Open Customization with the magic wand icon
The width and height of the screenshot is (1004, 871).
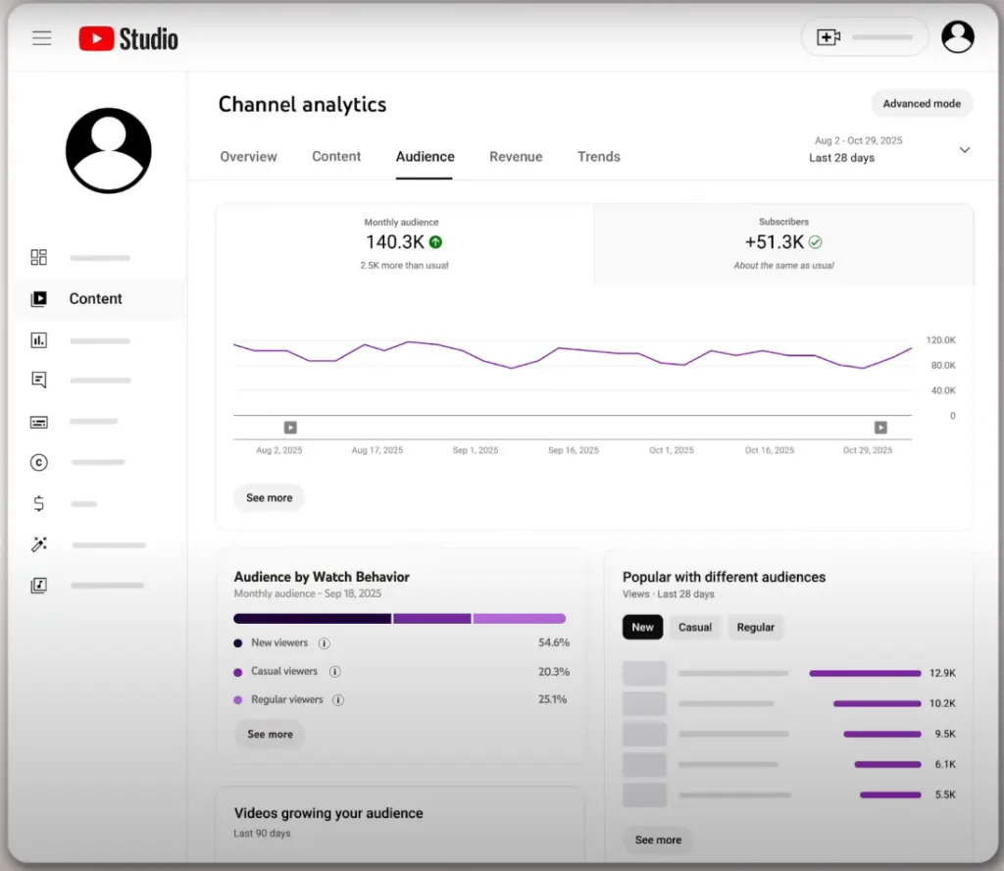pos(39,544)
